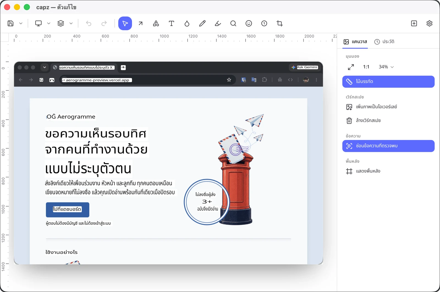Open the 34% zoom dropdown

(x=386, y=67)
